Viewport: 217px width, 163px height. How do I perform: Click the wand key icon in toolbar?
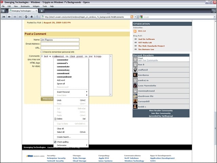pos(37,17)
